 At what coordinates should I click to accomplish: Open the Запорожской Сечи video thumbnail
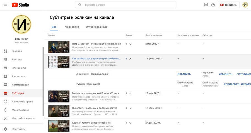[x=59, y=126]
